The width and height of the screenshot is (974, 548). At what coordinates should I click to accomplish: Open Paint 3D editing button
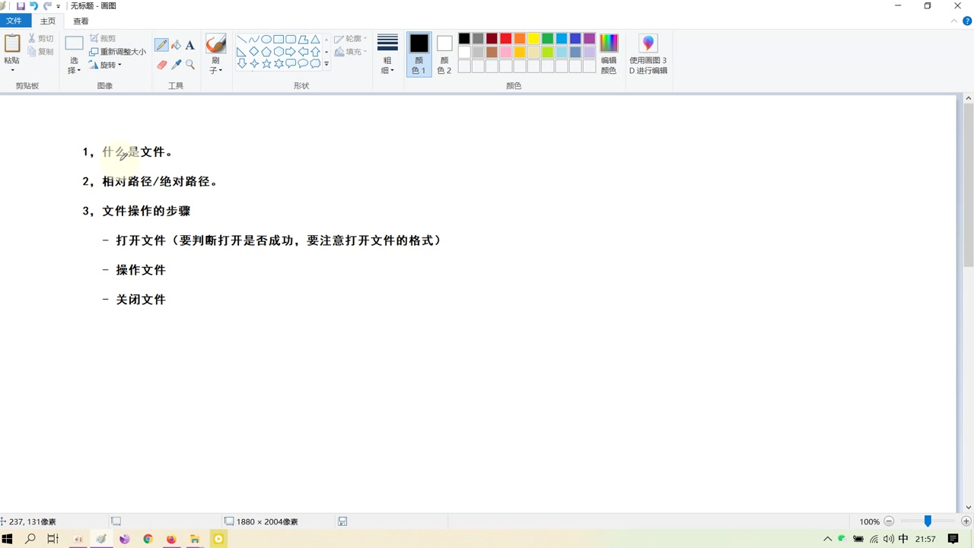pos(648,53)
